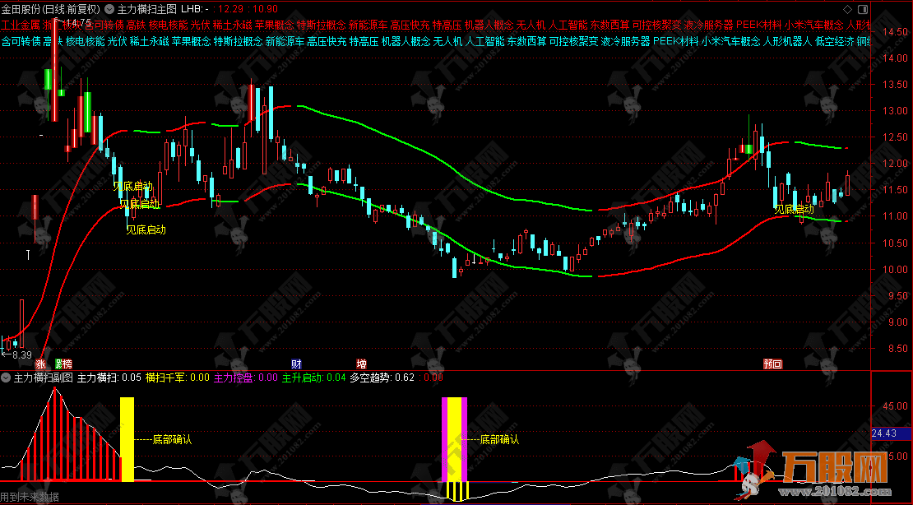Open the 主力横扫副图 sub-chart dropdown arrow
Viewport: 913px width, 505px height.
click(x=6, y=378)
